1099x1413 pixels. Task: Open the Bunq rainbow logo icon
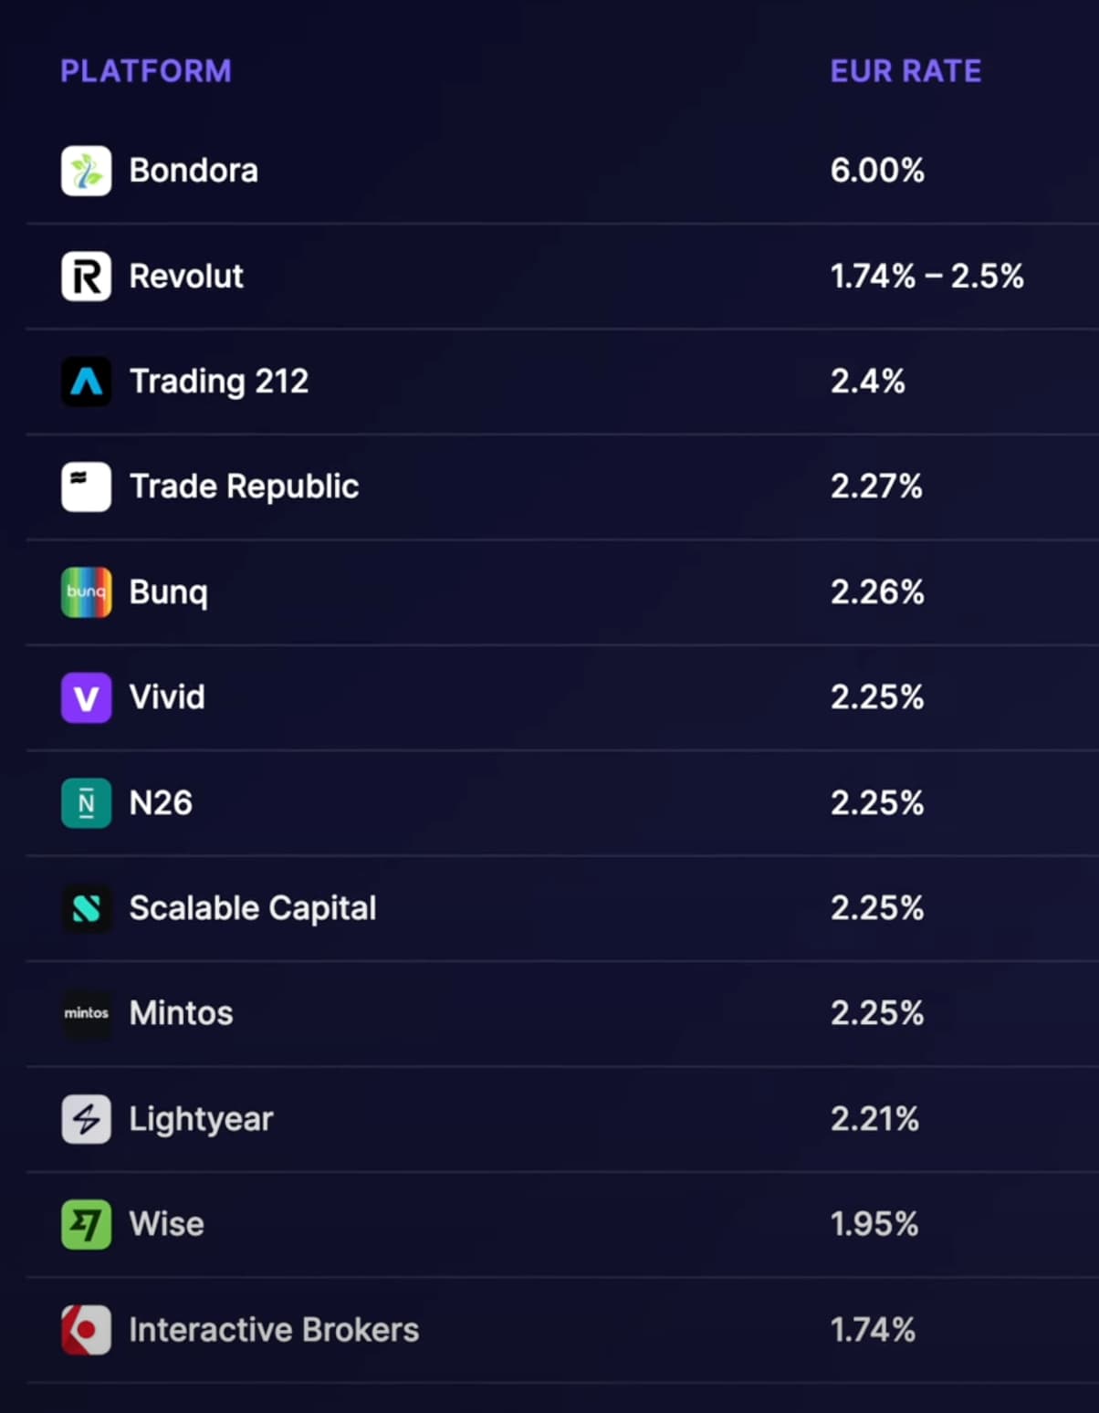point(86,592)
